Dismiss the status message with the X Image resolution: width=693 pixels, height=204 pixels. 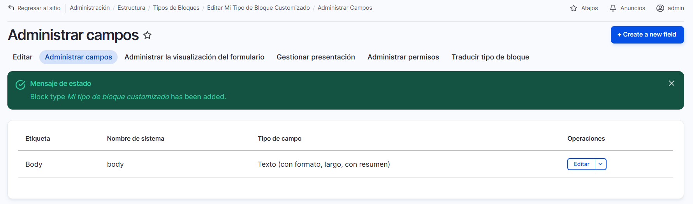672,83
